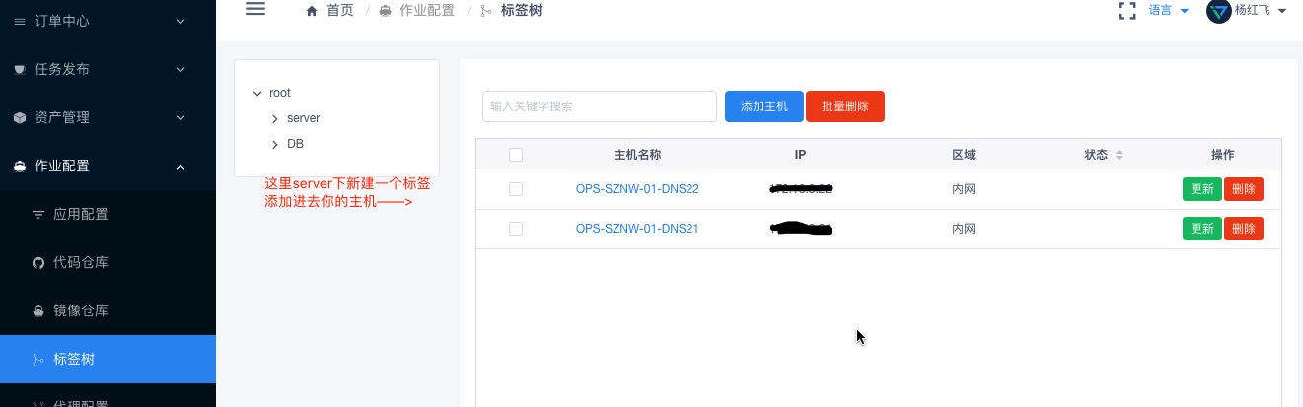Click 更新 for OPS-SZNW-01-DNS22
The width and height of the screenshot is (1303, 407).
click(1202, 189)
